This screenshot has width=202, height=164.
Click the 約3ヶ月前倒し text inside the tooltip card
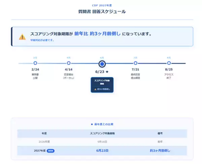pyautogui.click(x=104, y=89)
